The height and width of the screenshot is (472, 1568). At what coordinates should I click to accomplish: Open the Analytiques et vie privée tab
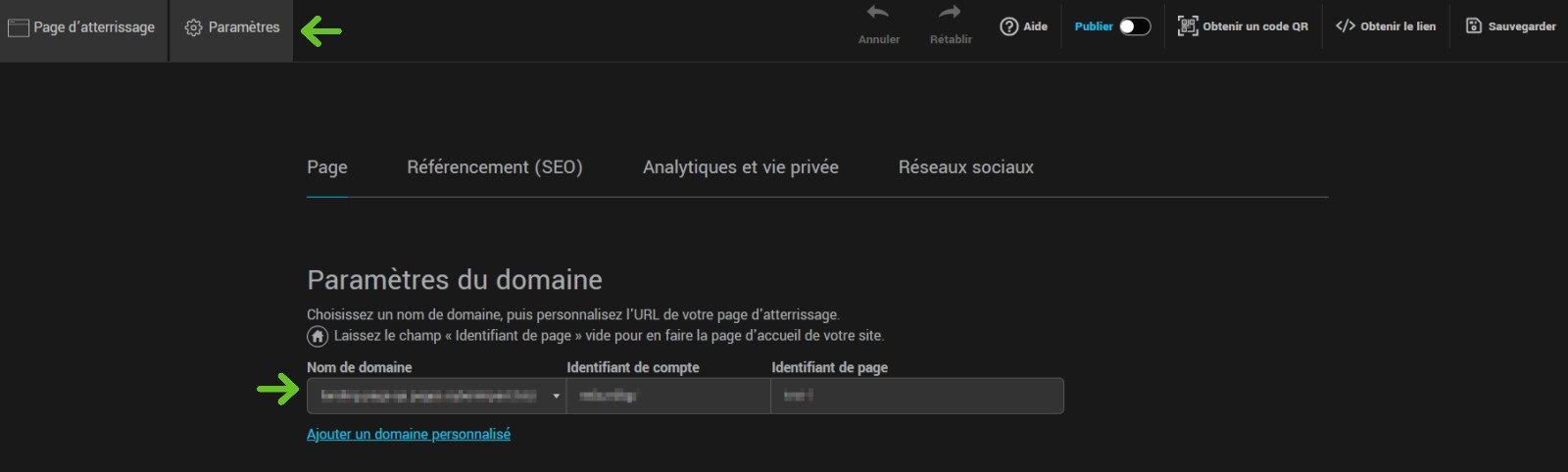pyautogui.click(x=740, y=167)
